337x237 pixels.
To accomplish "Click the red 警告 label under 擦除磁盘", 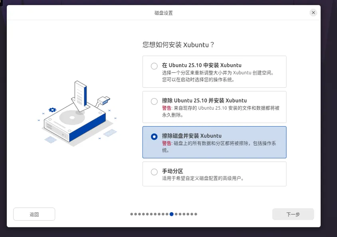I will (x=167, y=143).
